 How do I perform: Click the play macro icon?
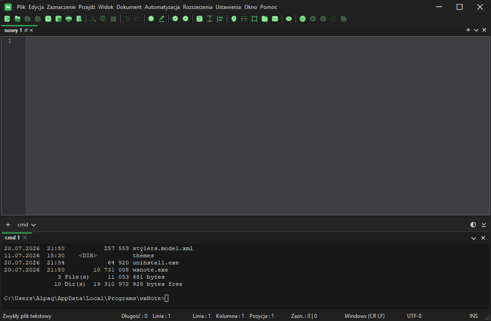click(323, 19)
